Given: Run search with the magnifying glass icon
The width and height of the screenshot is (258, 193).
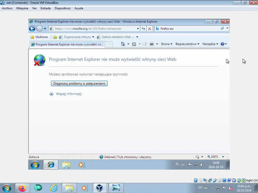Looking at the screenshot, I should (x=222, y=28).
